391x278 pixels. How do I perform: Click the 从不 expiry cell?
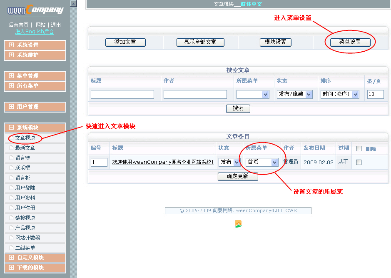[344, 162]
